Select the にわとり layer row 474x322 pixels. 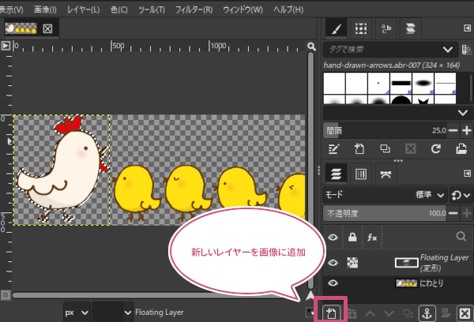pyautogui.click(x=398, y=283)
